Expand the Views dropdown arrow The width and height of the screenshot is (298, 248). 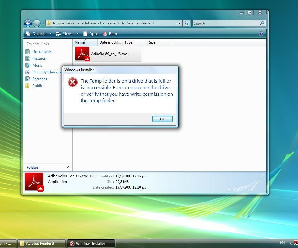click(x=78, y=34)
